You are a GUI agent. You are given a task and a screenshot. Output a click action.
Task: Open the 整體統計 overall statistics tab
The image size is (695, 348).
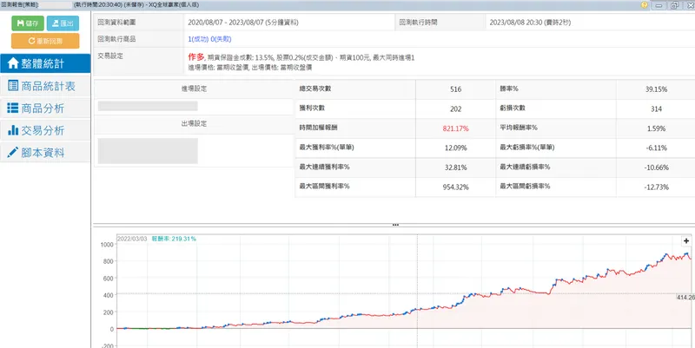click(x=45, y=63)
